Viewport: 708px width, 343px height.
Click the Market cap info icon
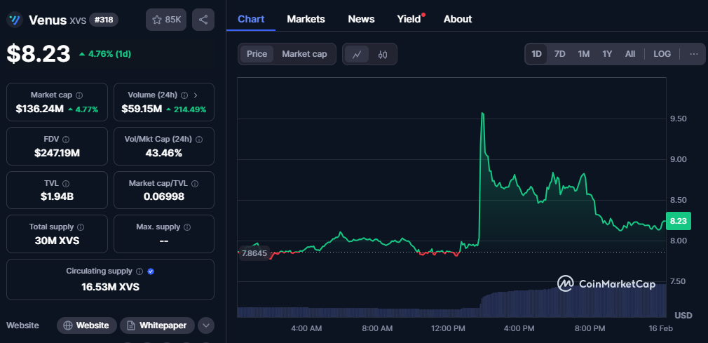coord(79,95)
